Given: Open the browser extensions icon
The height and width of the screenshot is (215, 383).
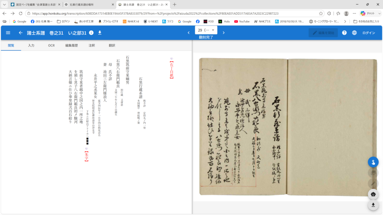Looking at the screenshot, I should (x=329, y=13).
